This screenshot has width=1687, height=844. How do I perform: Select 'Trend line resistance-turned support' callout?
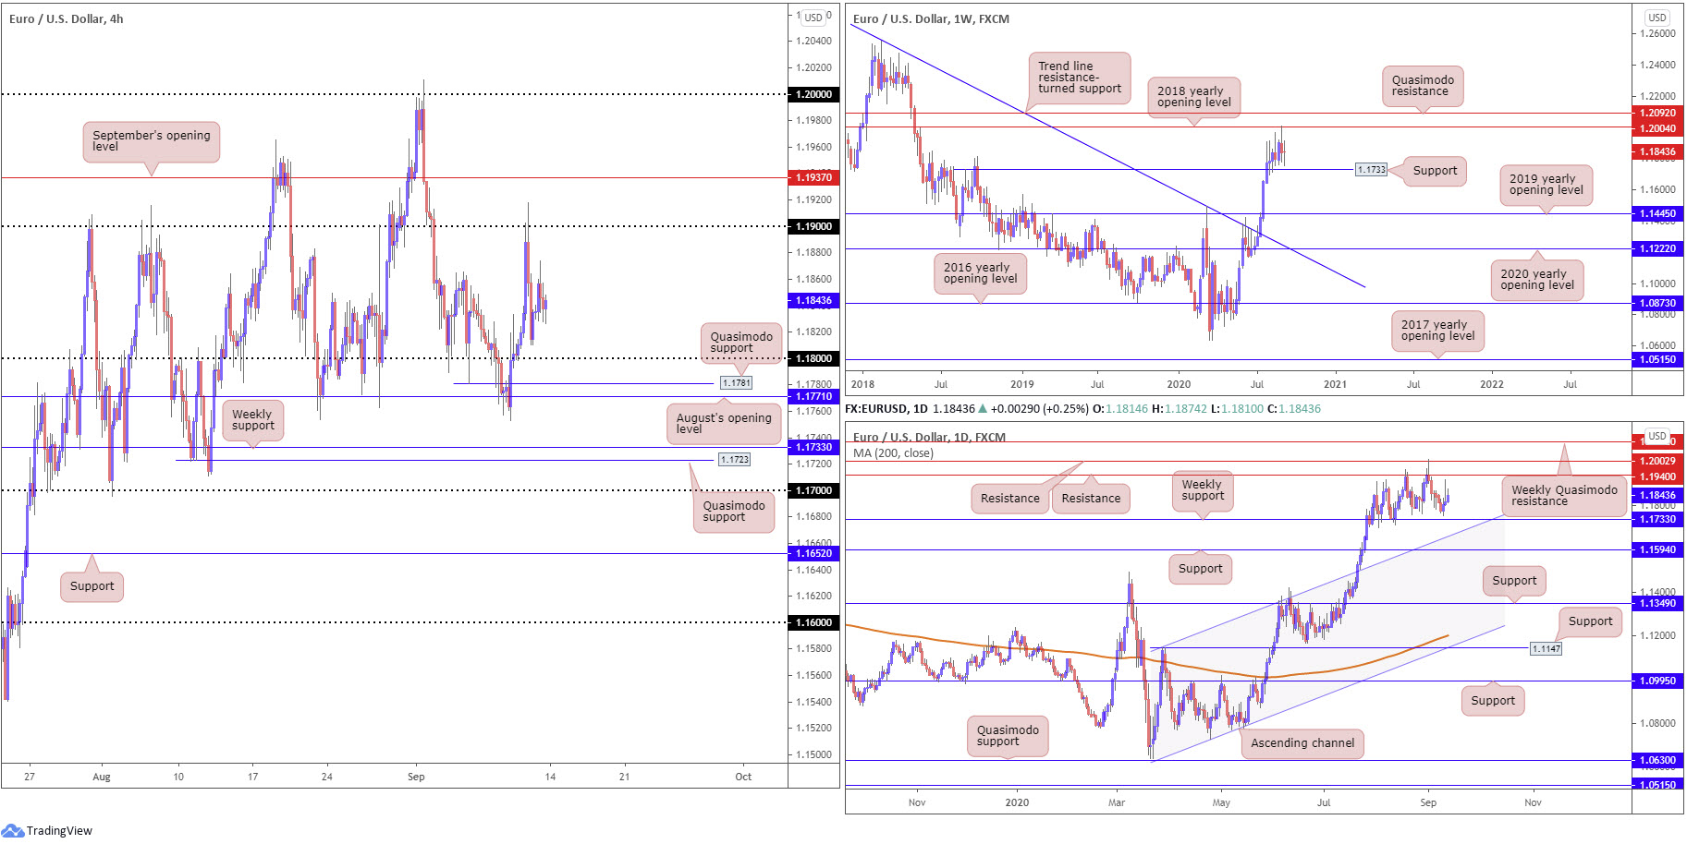click(1080, 78)
